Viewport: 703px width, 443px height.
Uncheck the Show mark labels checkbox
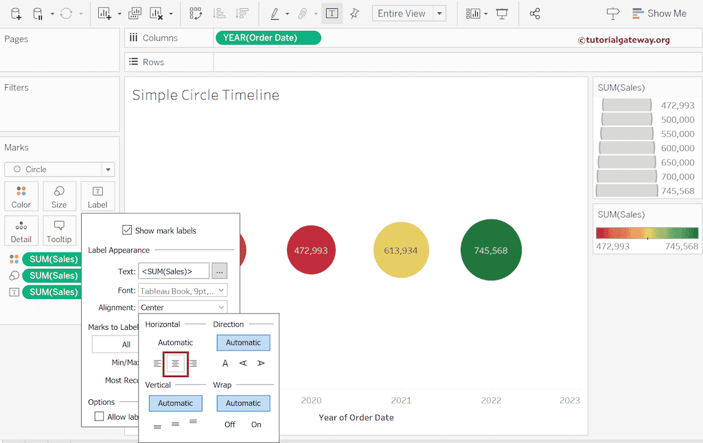click(x=127, y=230)
